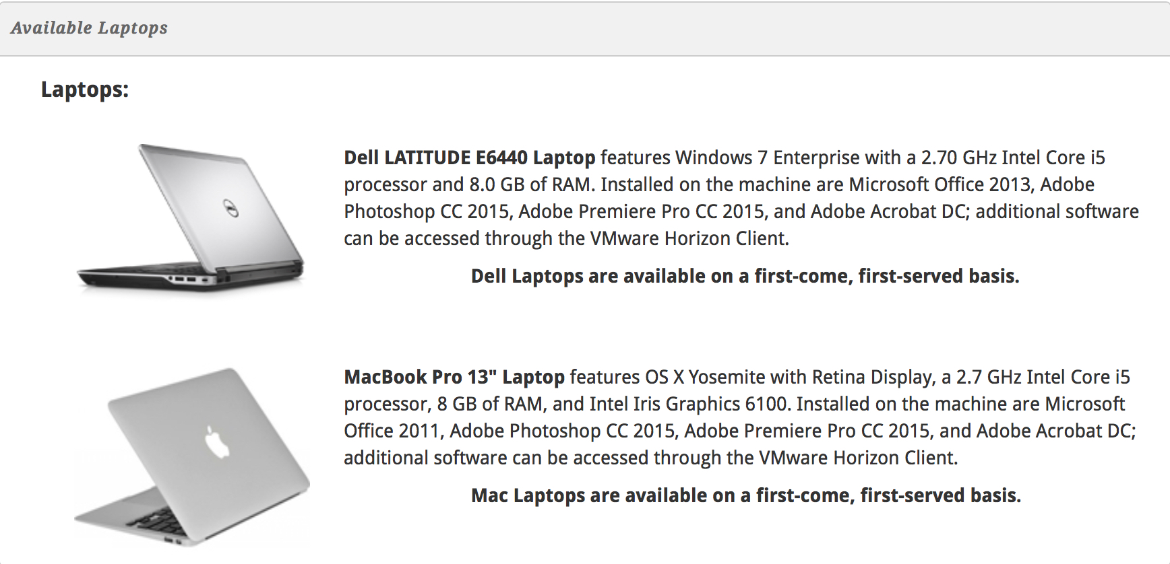Select the Dell LATITUDE E6440 Laptop title
The width and height of the screenshot is (1170, 564).
[x=469, y=157]
